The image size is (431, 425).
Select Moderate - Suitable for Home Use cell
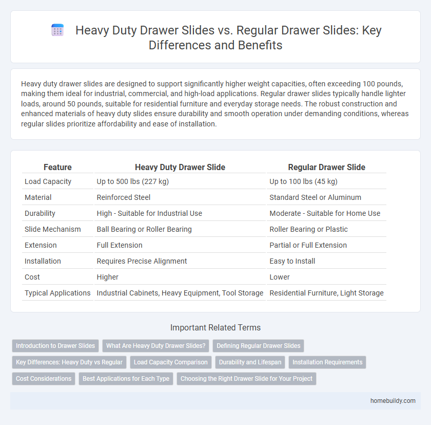pos(326,213)
